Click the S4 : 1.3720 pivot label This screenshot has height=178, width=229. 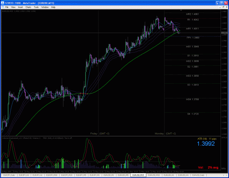(x=193, y=114)
